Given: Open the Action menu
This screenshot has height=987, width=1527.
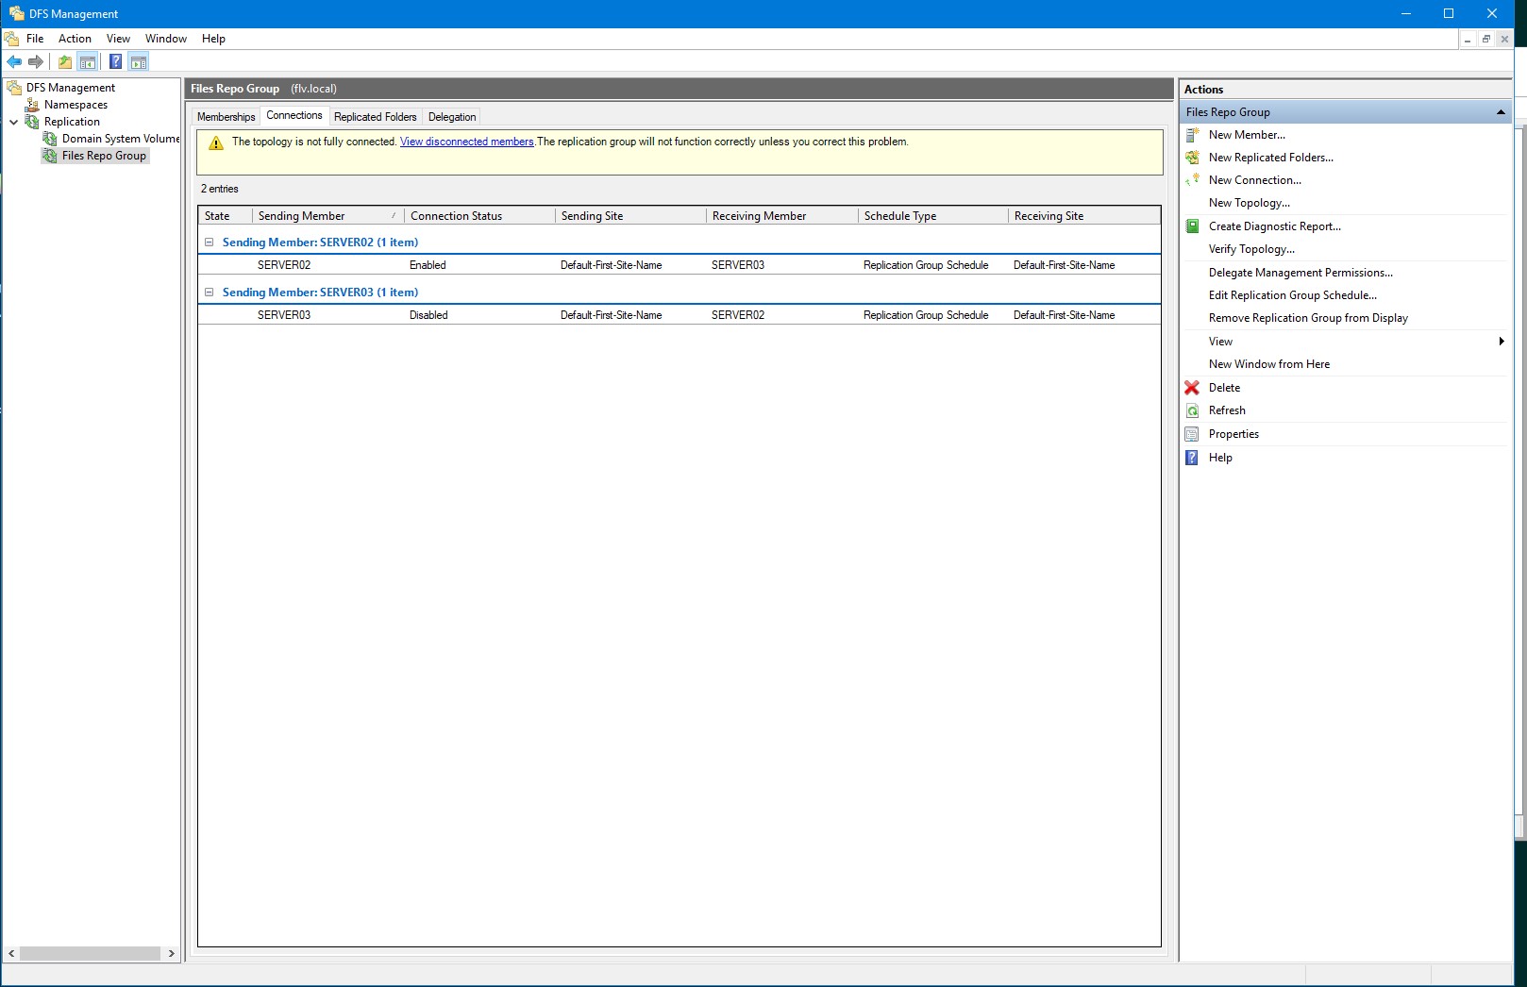Looking at the screenshot, I should coord(75,39).
